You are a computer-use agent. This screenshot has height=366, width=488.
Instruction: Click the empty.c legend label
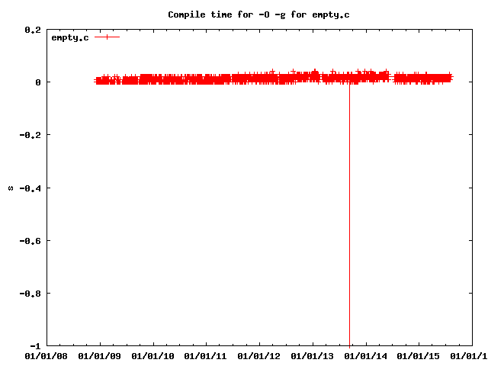pos(69,37)
